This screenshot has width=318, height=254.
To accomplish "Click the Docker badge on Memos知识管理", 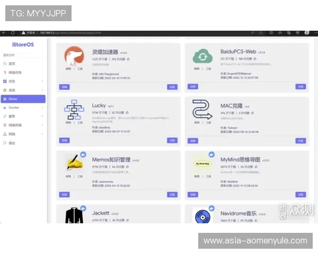I will tap(83, 155).
